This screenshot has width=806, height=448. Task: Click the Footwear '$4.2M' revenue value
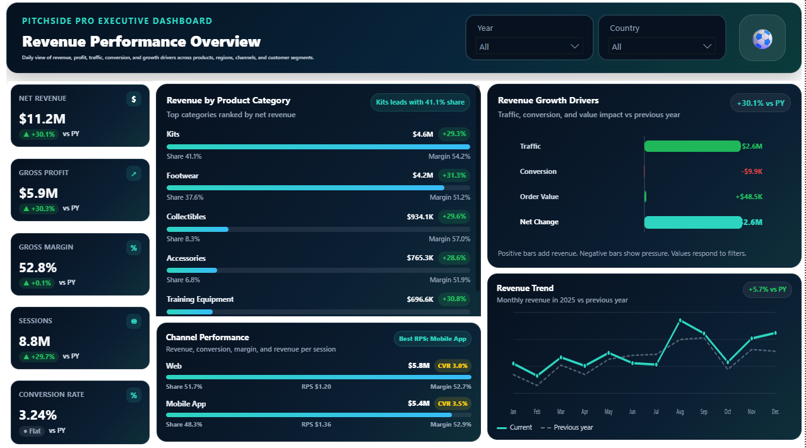click(423, 175)
